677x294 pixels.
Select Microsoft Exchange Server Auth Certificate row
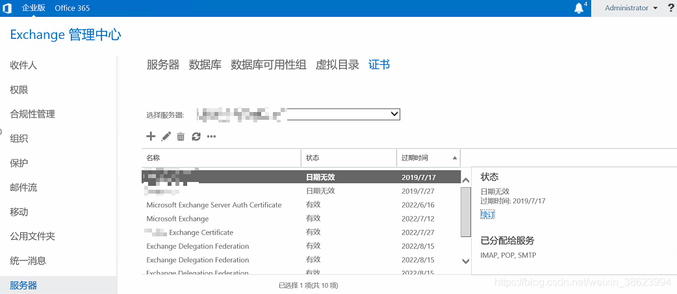click(x=301, y=205)
